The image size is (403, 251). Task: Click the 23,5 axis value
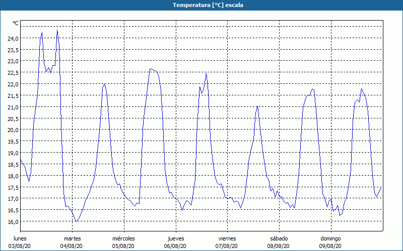tap(13, 50)
